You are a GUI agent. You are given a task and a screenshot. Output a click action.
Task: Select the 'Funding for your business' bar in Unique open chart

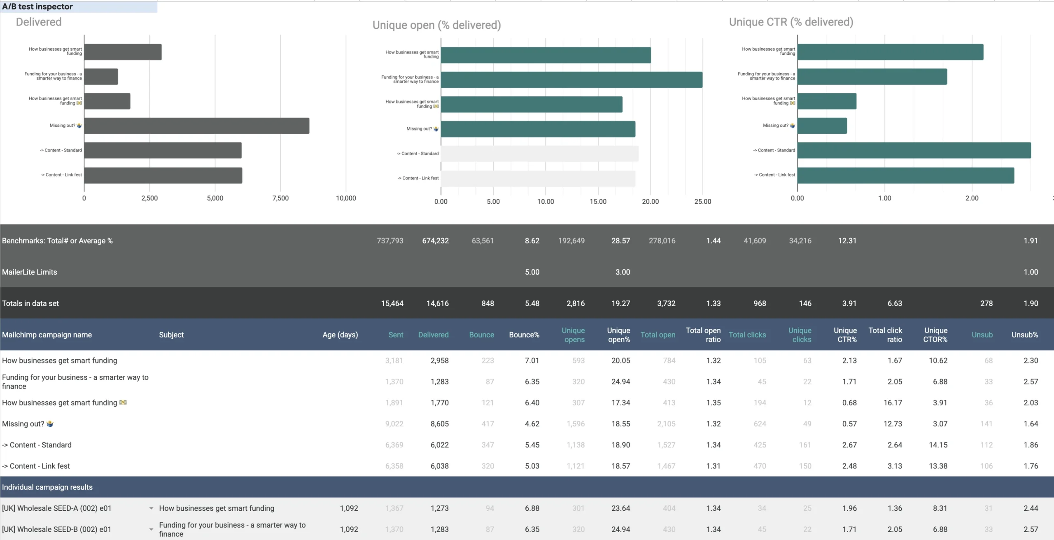coord(571,80)
